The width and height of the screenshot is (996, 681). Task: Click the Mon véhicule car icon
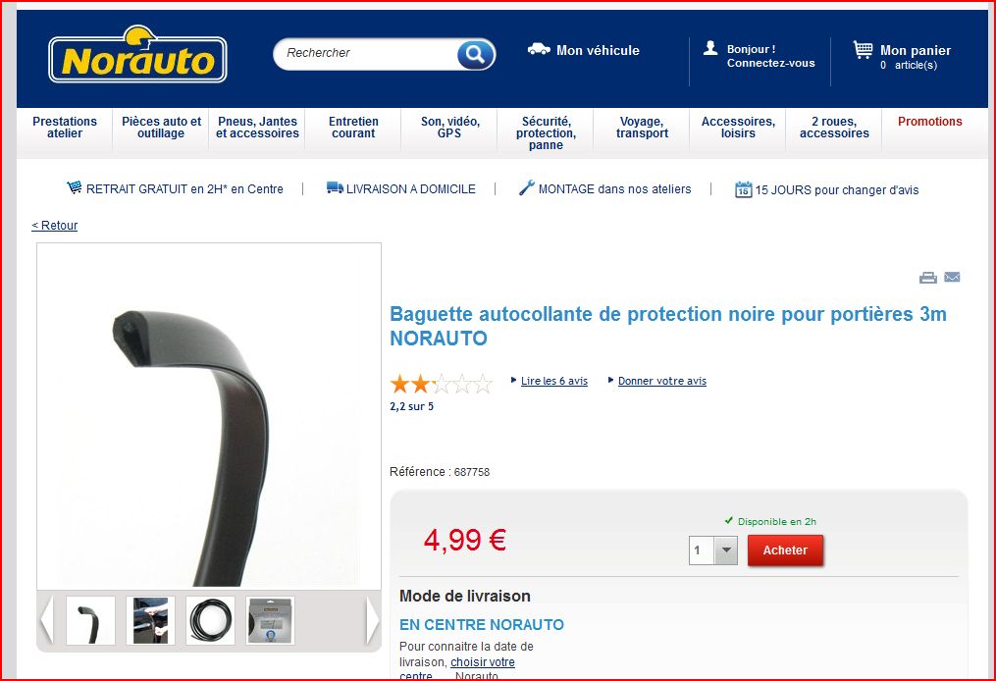[x=539, y=49]
